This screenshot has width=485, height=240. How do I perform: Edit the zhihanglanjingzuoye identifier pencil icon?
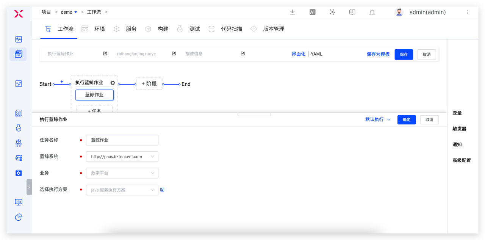174,53
